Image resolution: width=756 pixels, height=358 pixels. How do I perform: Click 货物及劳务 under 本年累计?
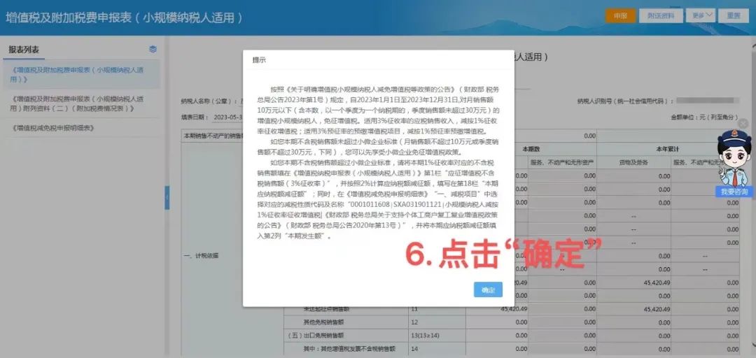(633, 163)
